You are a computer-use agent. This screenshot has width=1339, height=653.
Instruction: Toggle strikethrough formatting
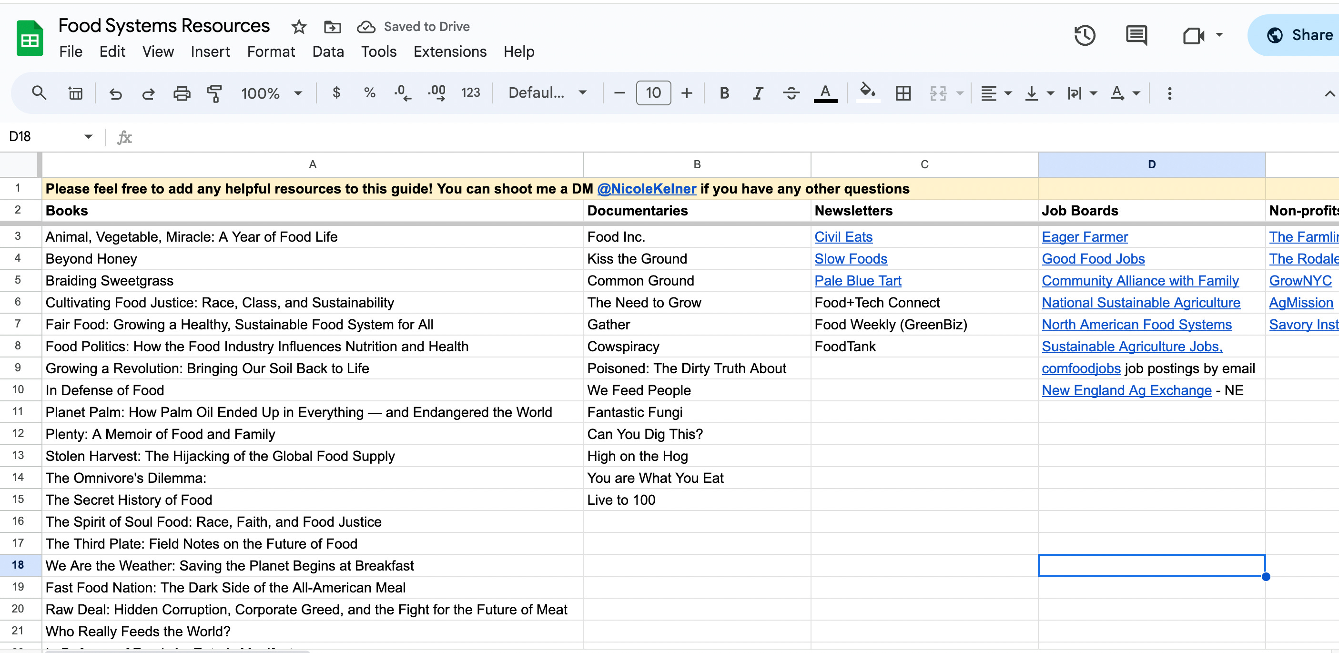click(x=791, y=93)
